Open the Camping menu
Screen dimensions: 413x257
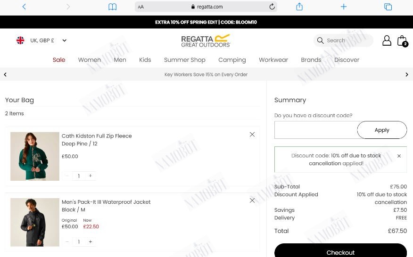(x=232, y=60)
